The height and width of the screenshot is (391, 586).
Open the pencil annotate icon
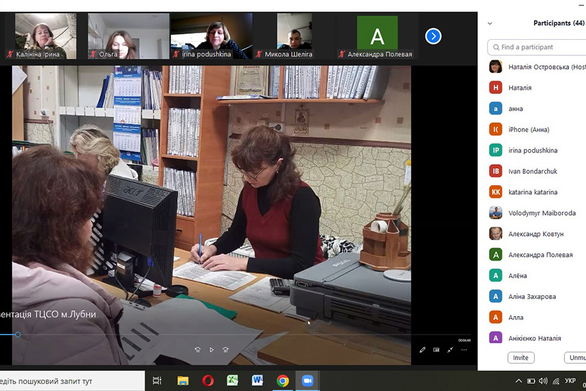(x=423, y=350)
